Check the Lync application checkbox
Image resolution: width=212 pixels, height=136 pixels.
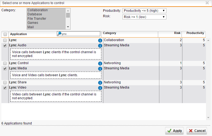tap(5, 40)
